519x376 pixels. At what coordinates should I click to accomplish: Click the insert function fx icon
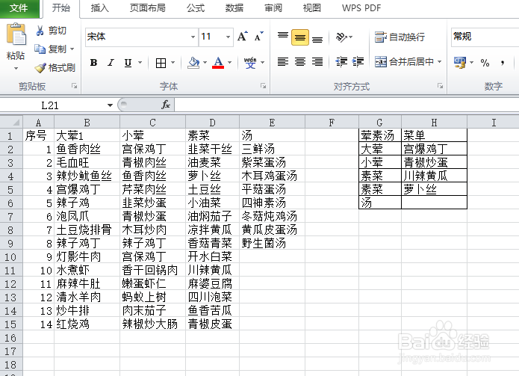pyautogui.click(x=166, y=105)
